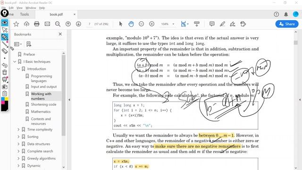Click the new bookmark icon
The height and width of the screenshot is (170, 302).
pos(29,44)
